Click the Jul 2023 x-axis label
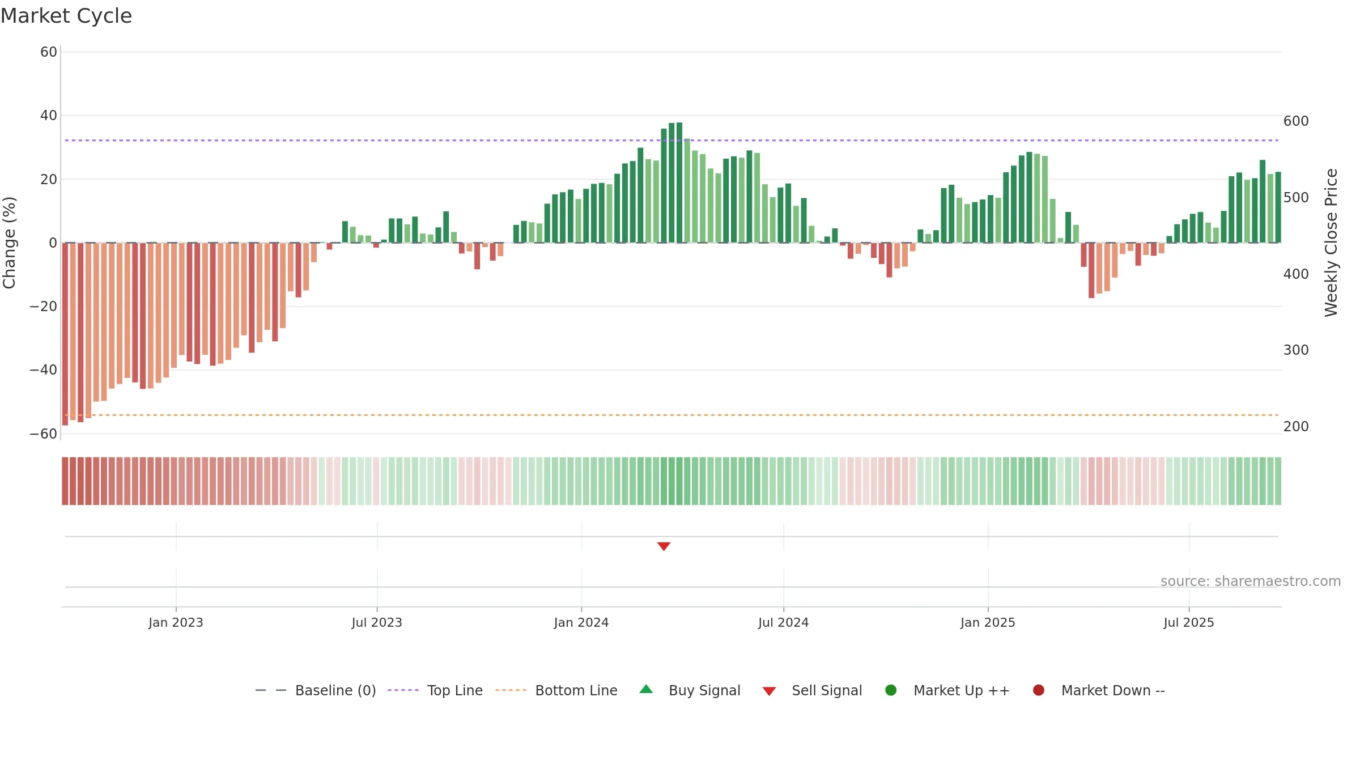The width and height of the screenshot is (1360, 765). pos(377,622)
